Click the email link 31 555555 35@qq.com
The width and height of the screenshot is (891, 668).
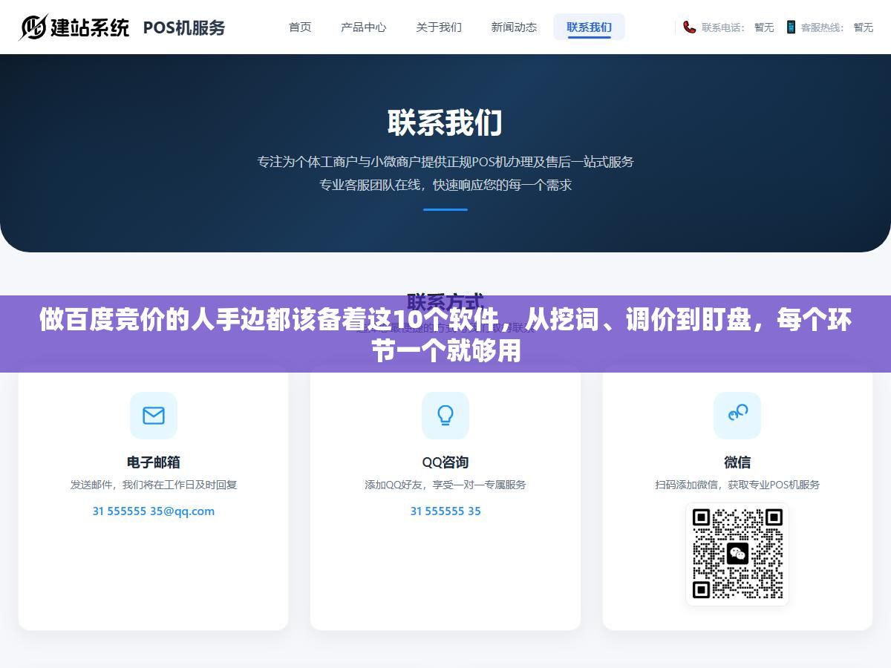click(x=154, y=511)
